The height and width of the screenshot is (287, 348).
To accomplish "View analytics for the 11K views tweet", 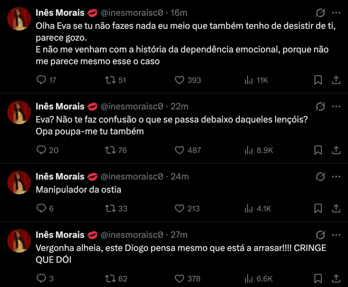I will pyautogui.click(x=249, y=80).
